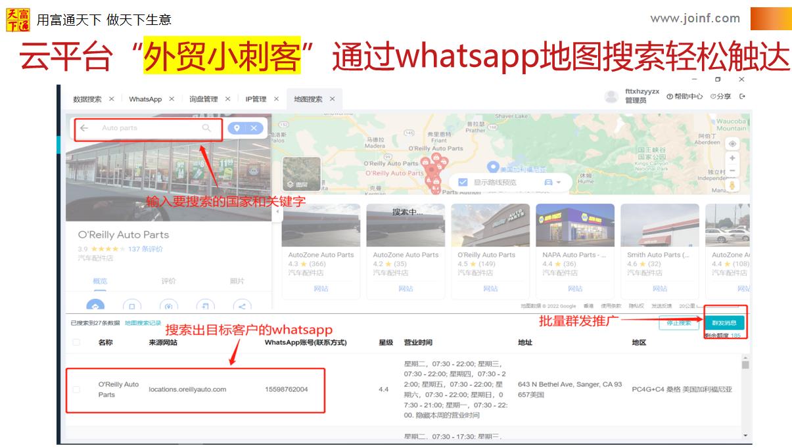Switch to the WhatsApp tab
Viewport: 792px width, 448px height.
point(145,99)
